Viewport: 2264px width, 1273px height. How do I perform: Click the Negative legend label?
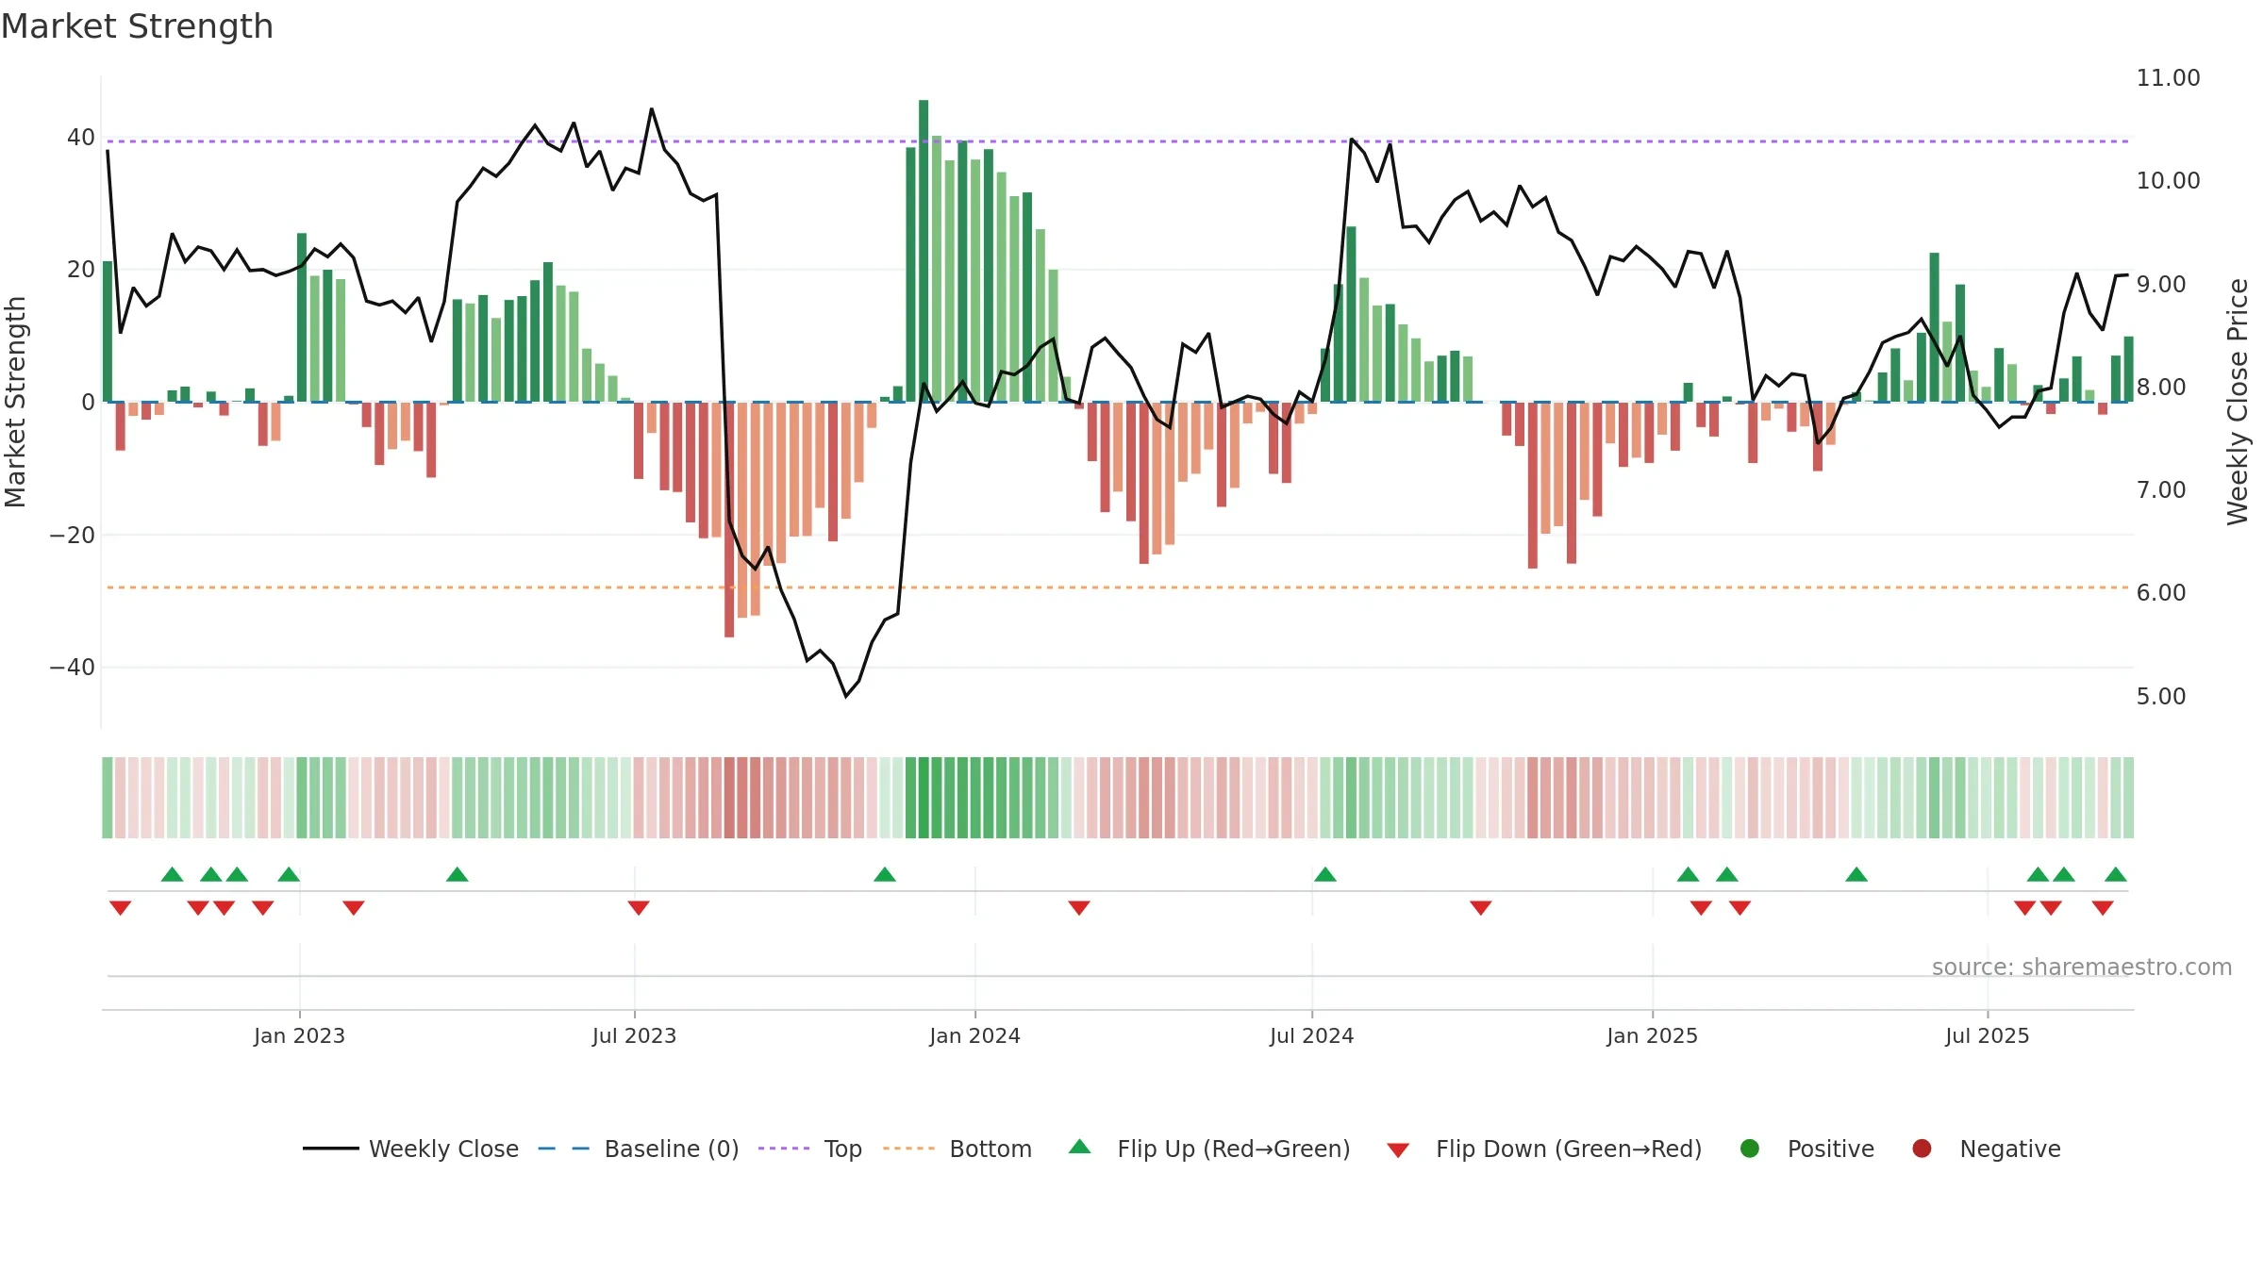(x=2010, y=1149)
